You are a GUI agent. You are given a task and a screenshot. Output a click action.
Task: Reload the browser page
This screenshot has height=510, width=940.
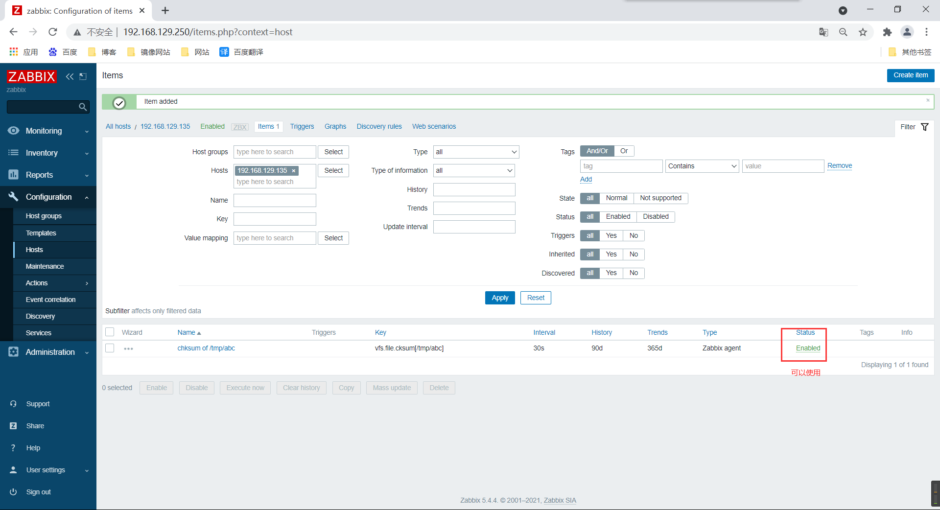53,32
